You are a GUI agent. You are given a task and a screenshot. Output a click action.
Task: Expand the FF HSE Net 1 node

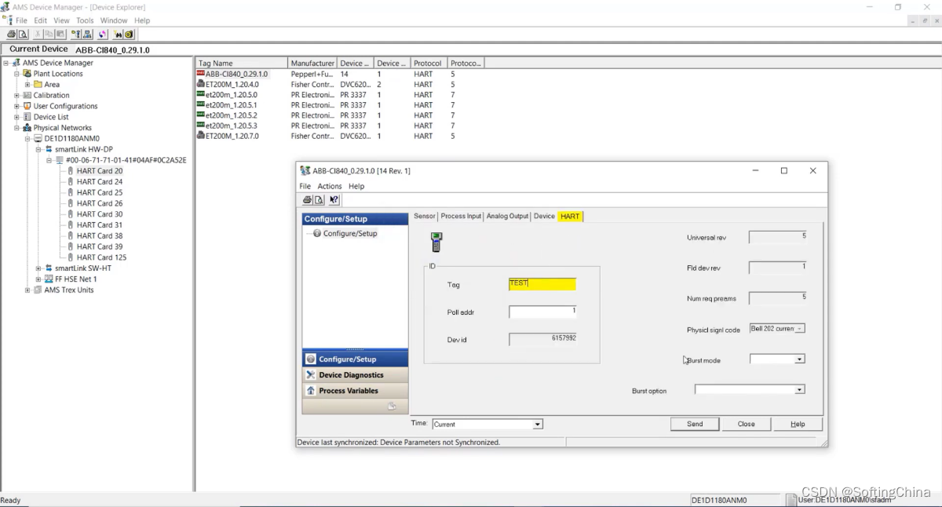click(x=38, y=279)
